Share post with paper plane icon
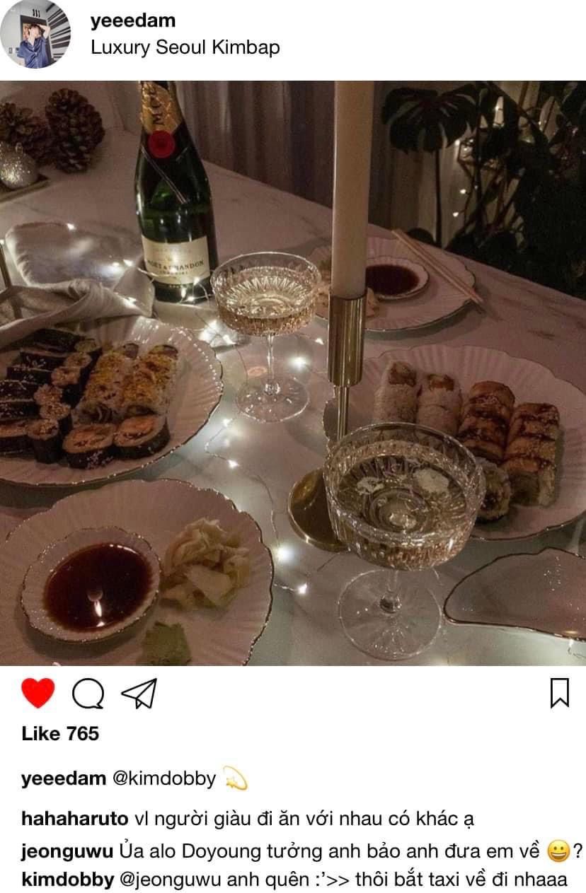 (x=139, y=694)
